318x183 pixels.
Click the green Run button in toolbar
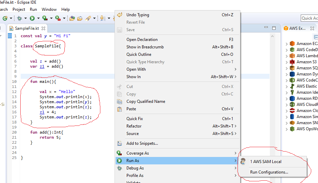[x=32, y=18]
